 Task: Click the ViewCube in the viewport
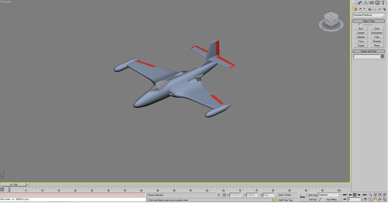331,21
